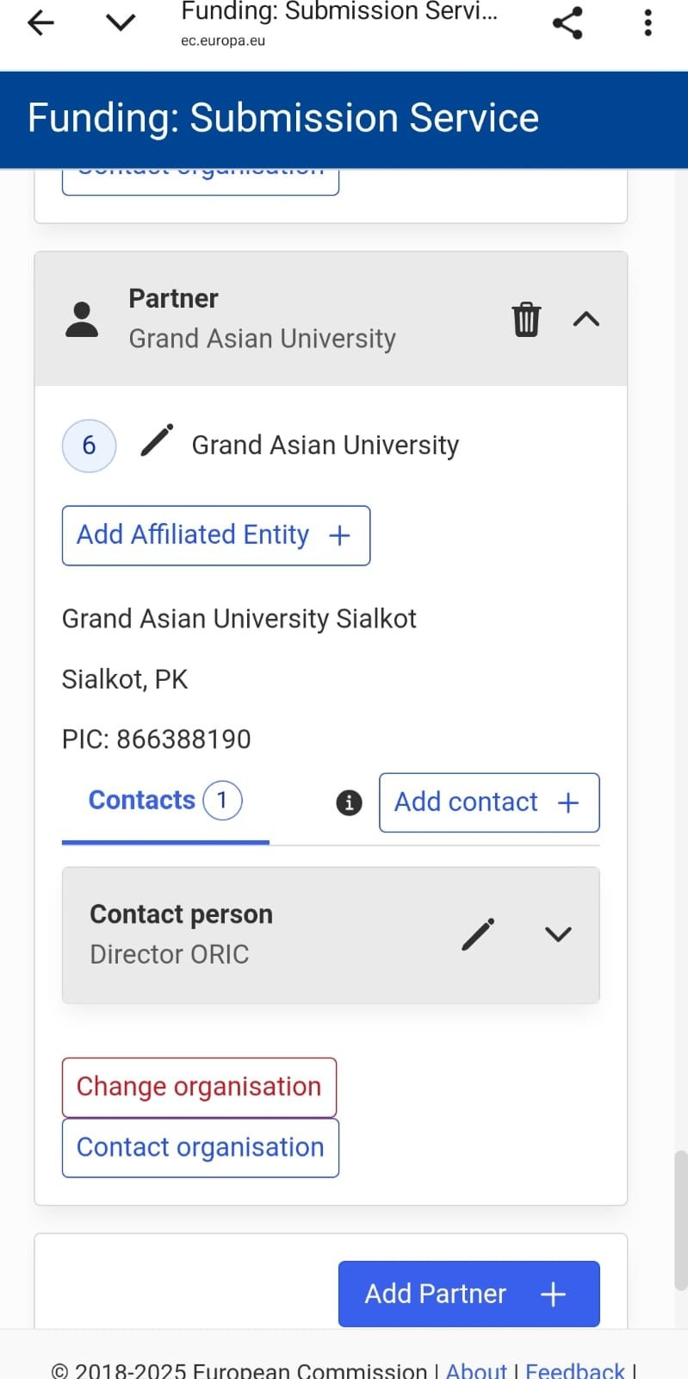Click the Add Affiliated Entity button
The image size is (688, 1379).
(x=216, y=535)
